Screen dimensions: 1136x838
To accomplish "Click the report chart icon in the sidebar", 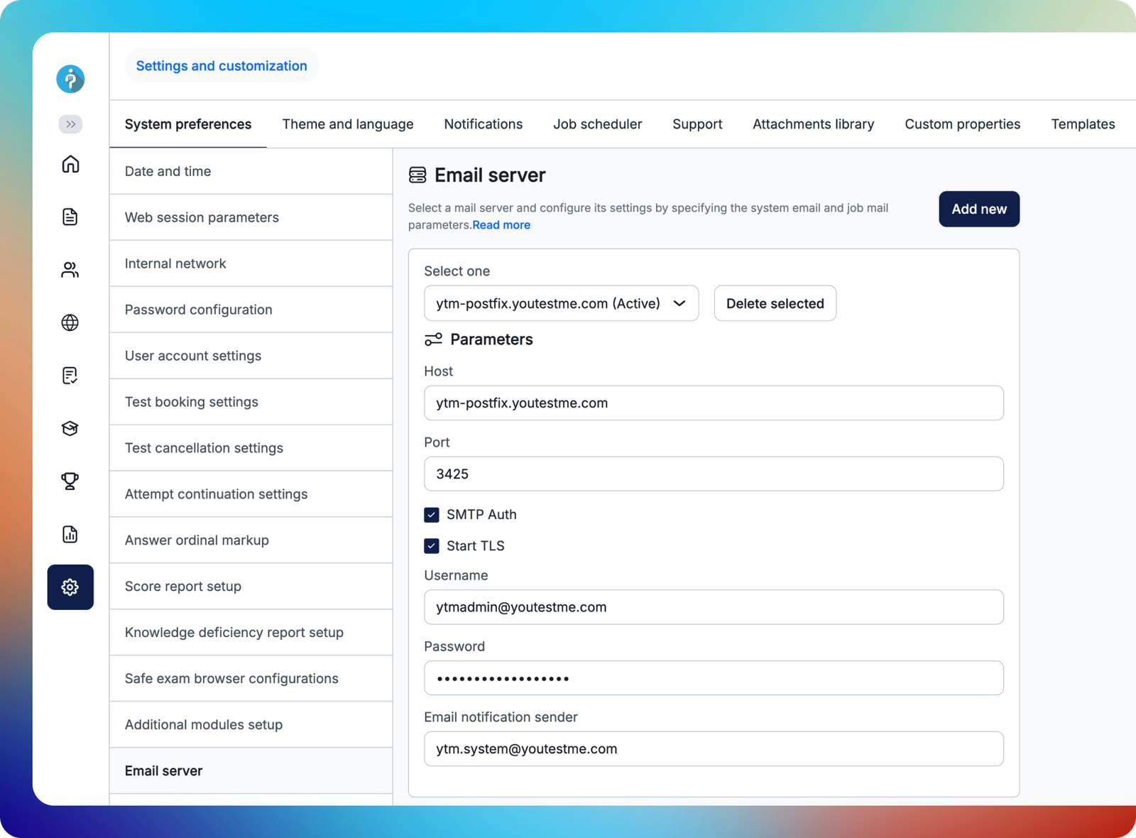I will [x=70, y=534].
